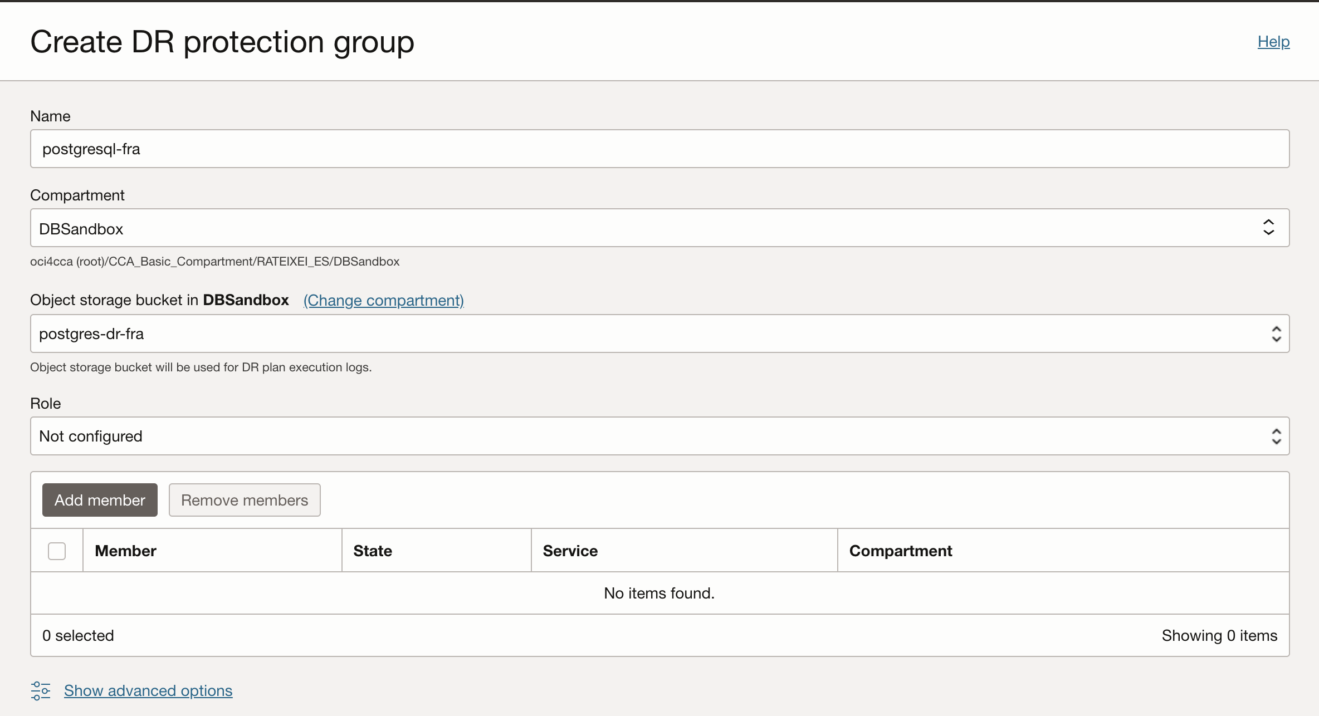Click the DBSandbox compartment path text
Image resolution: width=1319 pixels, height=716 pixels.
point(214,262)
